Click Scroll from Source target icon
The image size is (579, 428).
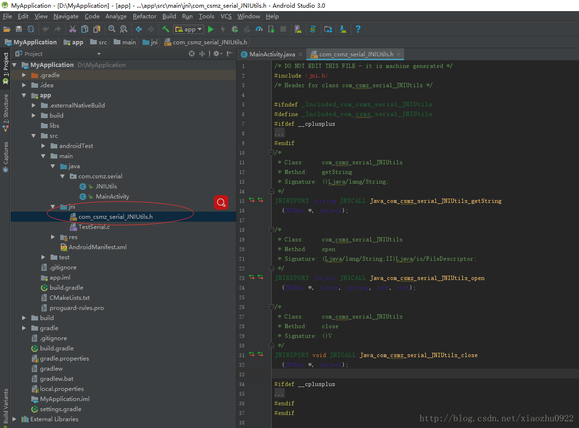coord(192,53)
